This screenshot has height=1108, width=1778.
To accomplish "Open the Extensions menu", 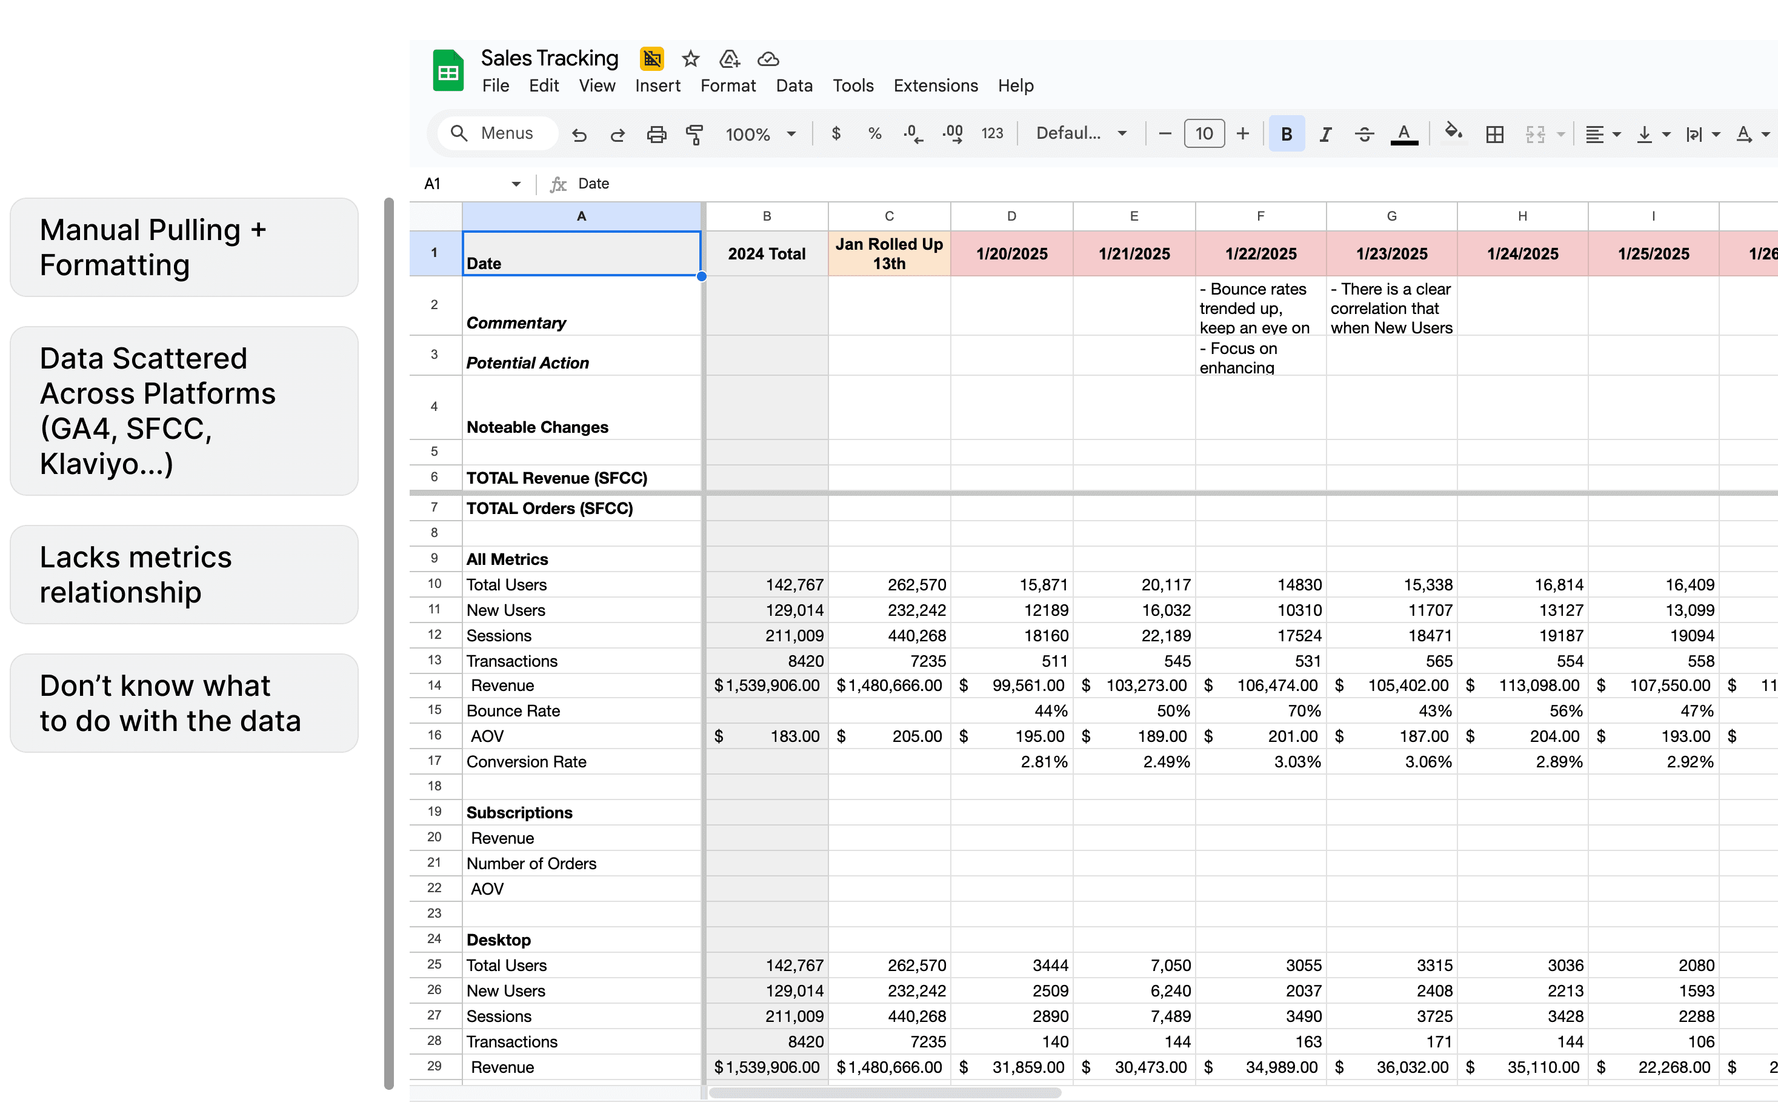I will (936, 85).
